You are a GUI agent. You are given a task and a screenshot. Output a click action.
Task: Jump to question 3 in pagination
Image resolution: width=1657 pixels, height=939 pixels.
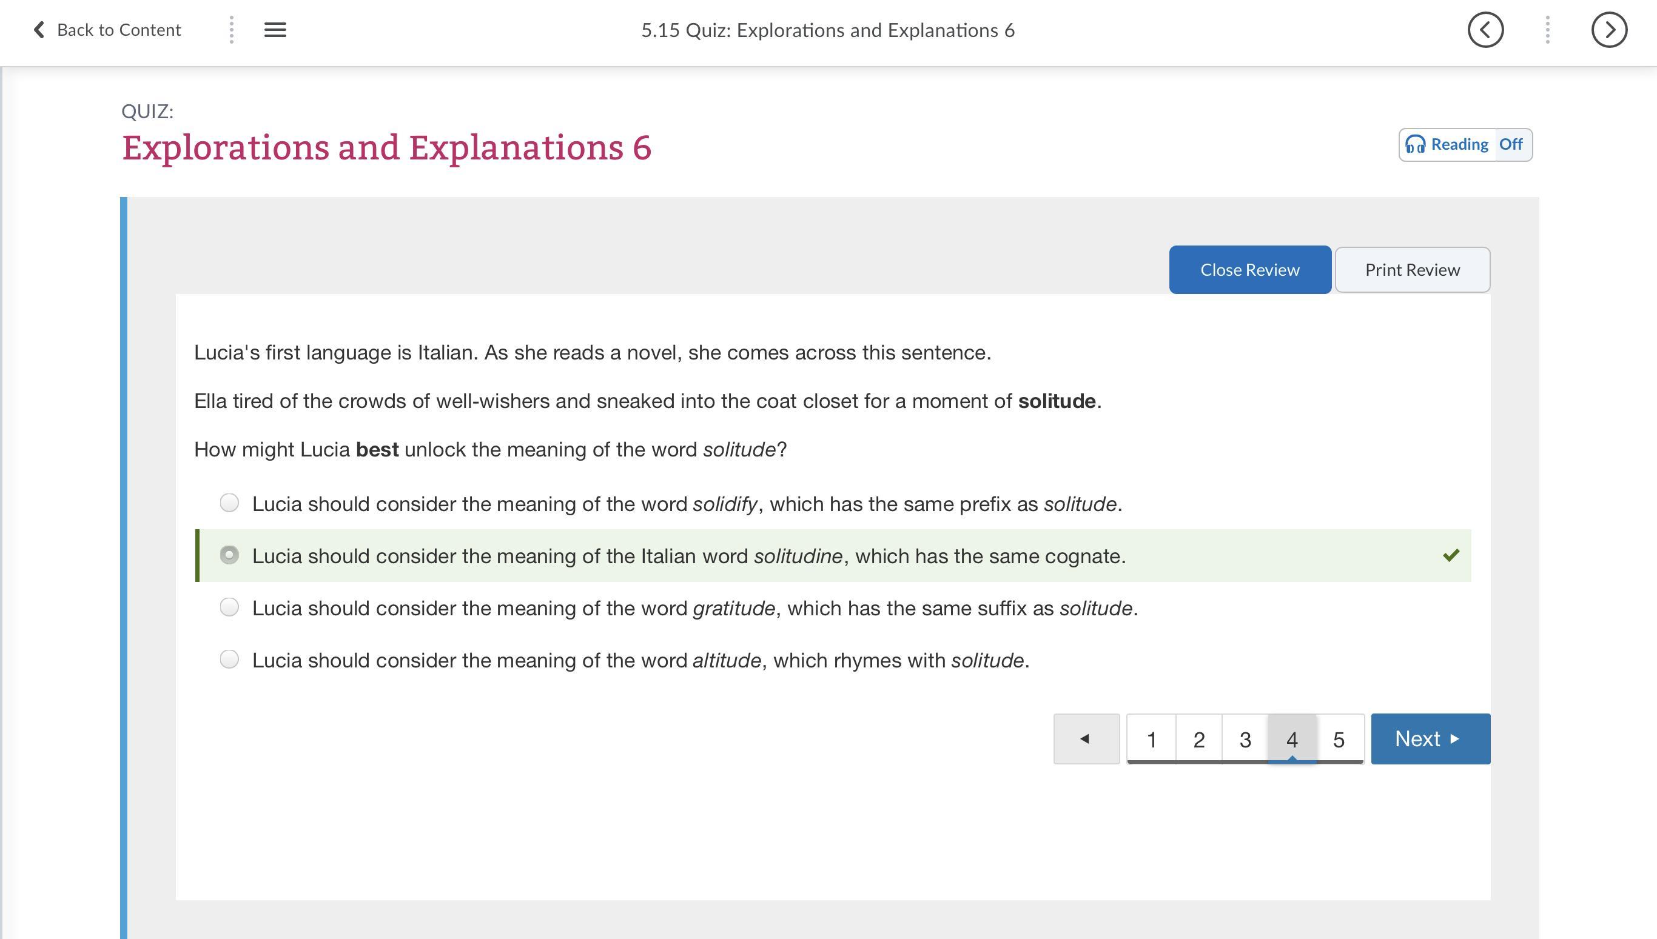[1245, 739]
